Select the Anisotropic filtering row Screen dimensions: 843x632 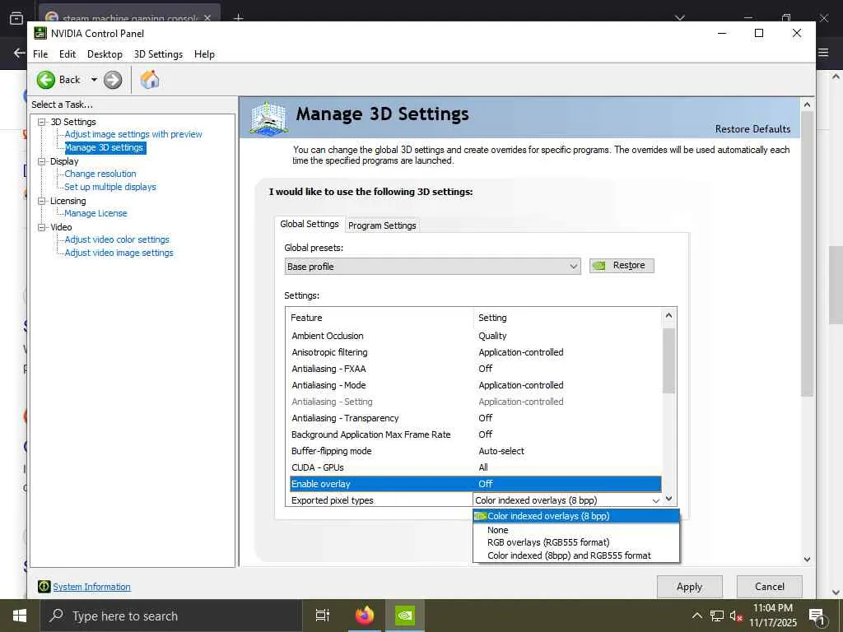(476, 352)
